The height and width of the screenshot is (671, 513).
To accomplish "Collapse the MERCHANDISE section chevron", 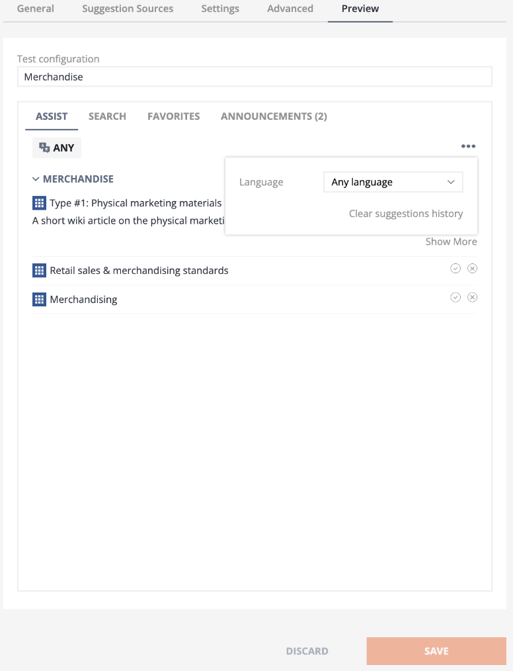I will [x=36, y=179].
